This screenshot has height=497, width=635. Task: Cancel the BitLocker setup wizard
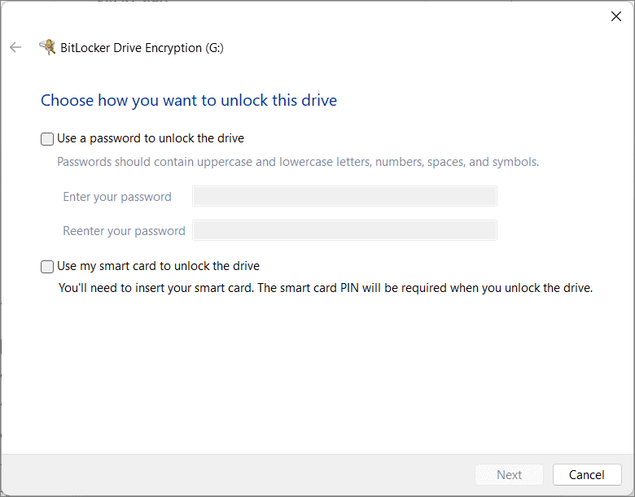tap(587, 474)
